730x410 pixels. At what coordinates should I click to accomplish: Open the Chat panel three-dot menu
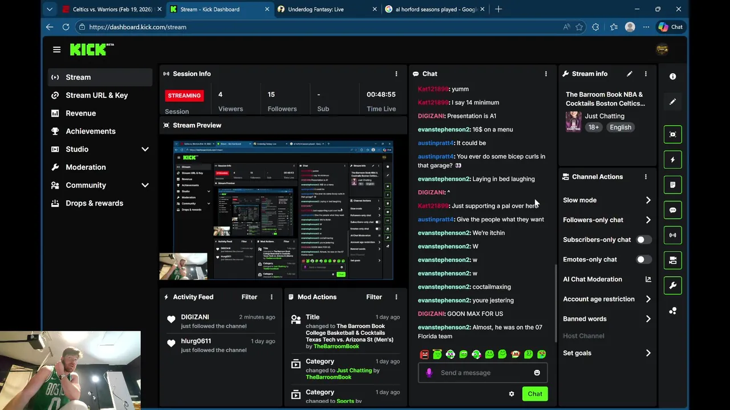tap(546, 74)
